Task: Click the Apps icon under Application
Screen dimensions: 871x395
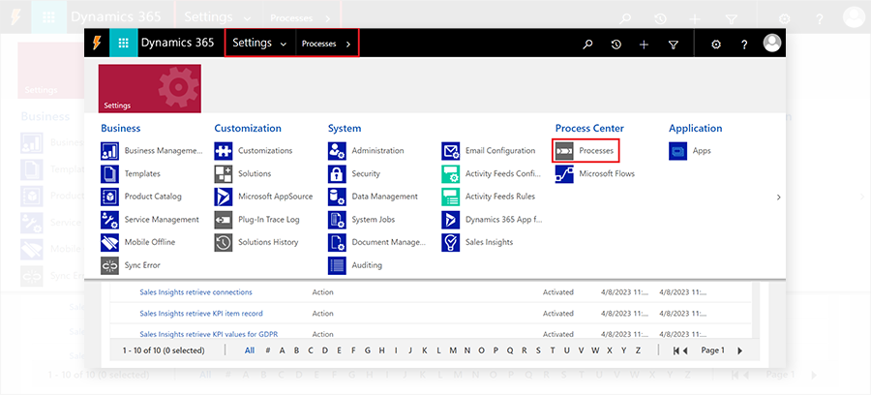Action: [677, 151]
